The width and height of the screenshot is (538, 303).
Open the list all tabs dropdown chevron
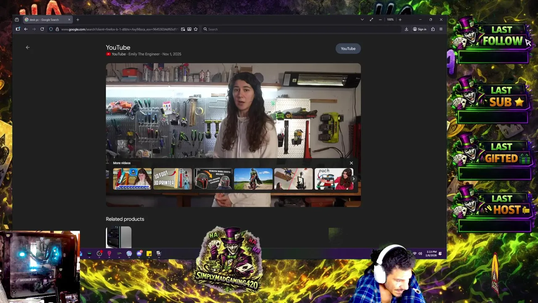tap(362, 20)
